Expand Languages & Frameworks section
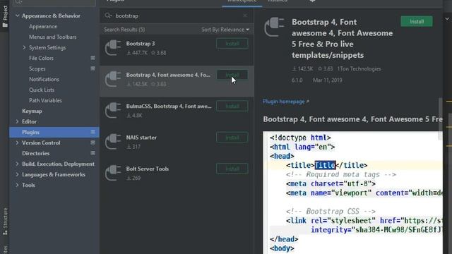Image resolution: width=452 pixels, height=254 pixels. pyautogui.click(x=17, y=174)
